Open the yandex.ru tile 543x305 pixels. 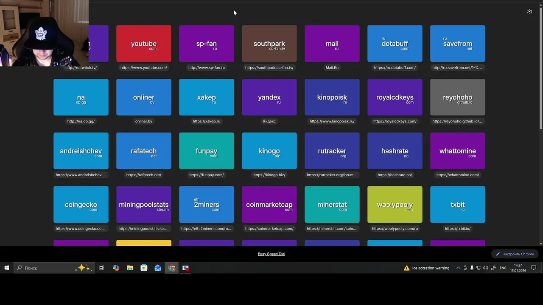(269, 97)
